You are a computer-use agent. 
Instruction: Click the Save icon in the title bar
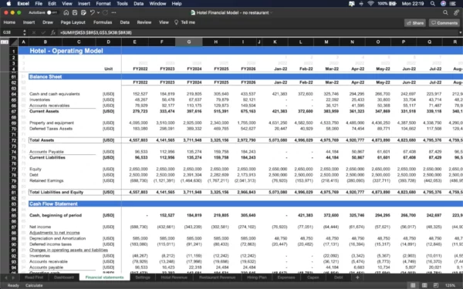pyautogui.click(x=75, y=12)
